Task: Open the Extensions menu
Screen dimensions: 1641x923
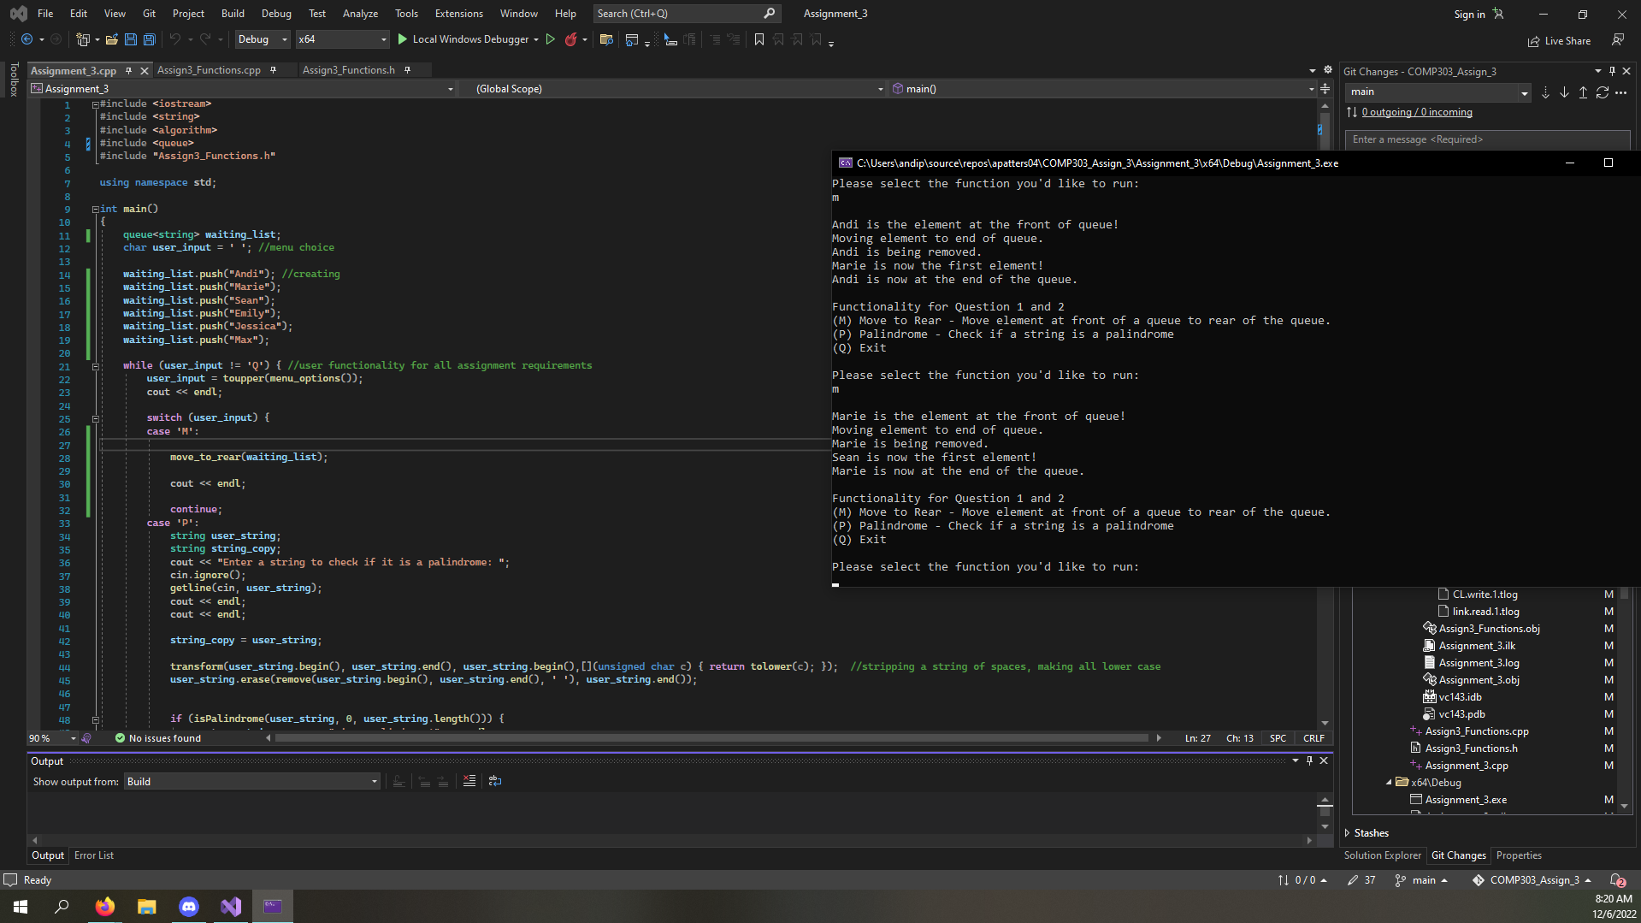Action: point(458,14)
